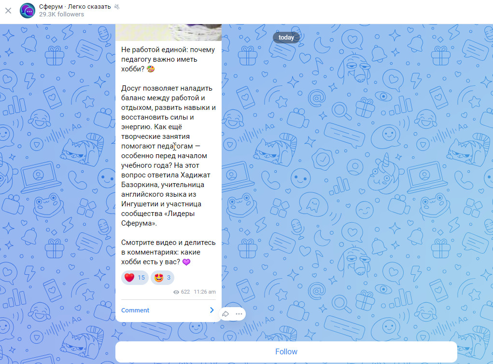The height and width of the screenshot is (364, 493).
Task: Open the three-dots more options menu
Action: point(239,314)
